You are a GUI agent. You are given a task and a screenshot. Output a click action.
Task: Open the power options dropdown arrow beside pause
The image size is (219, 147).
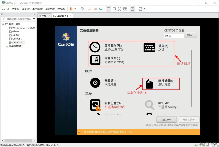[x=75, y=9]
